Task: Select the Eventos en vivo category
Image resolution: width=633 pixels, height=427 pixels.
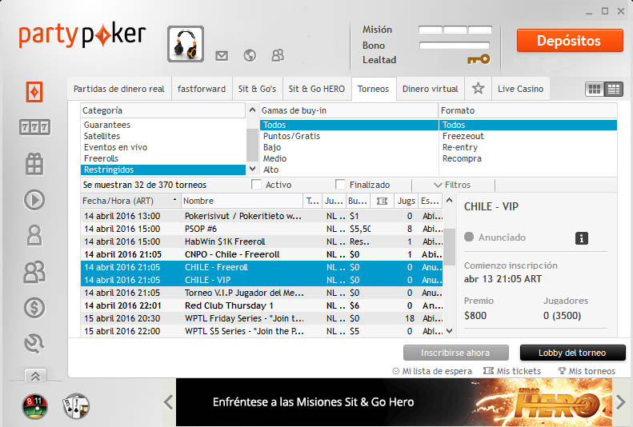Action: tap(163, 148)
